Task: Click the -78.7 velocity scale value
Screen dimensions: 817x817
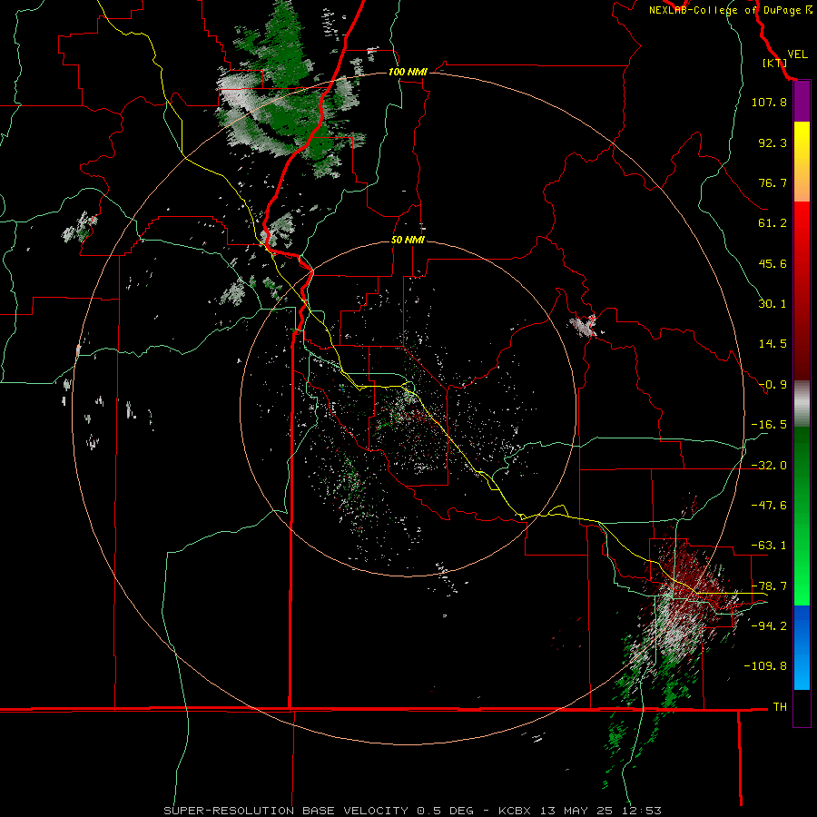Action: pyautogui.click(x=769, y=586)
